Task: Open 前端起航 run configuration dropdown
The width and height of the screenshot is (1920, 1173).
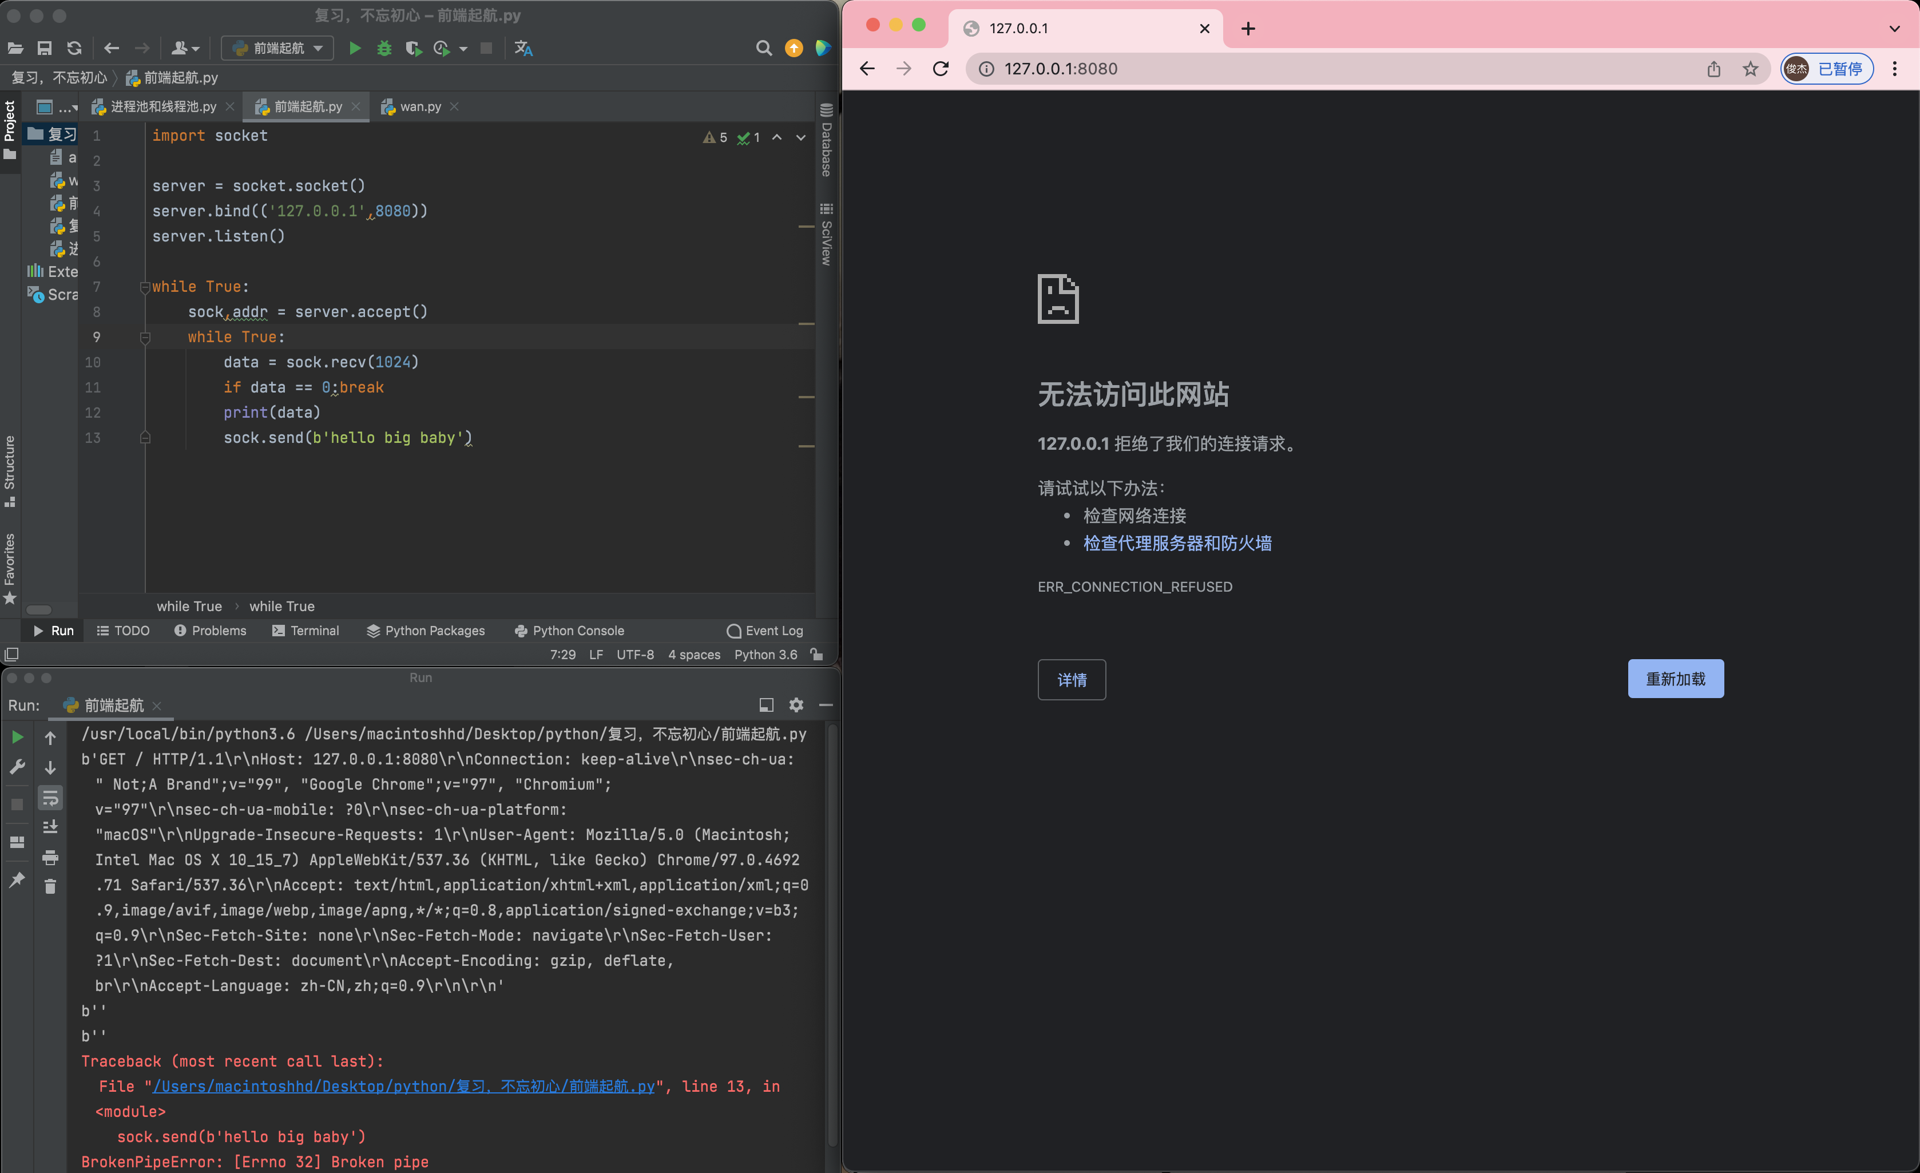Action: (278, 48)
